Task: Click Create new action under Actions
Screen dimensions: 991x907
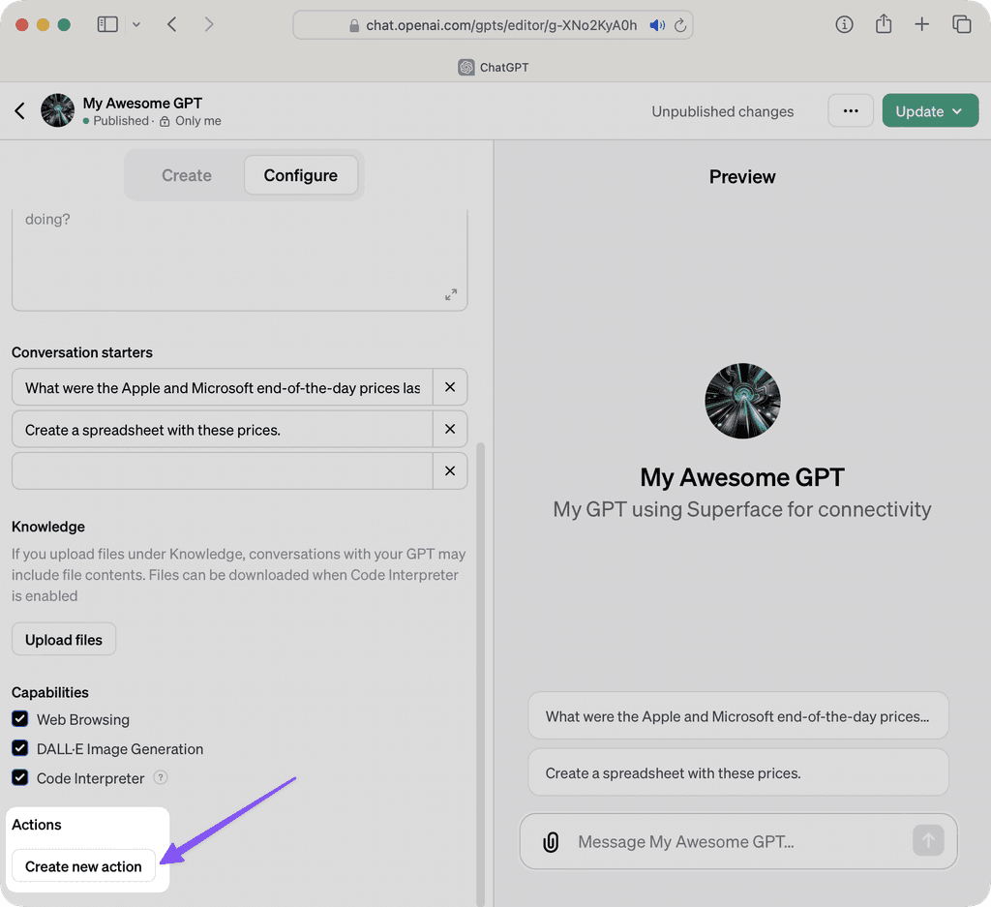Action: 82,866
